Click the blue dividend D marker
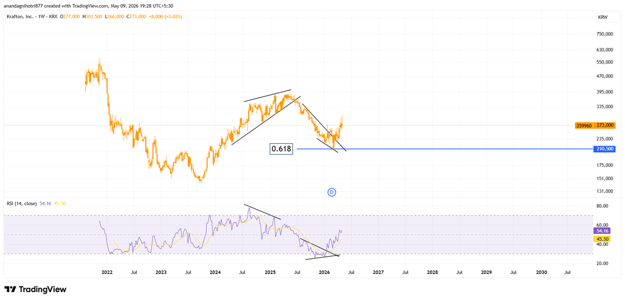The height and width of the screenshot is (301, 625). click(x=332, y=192)
